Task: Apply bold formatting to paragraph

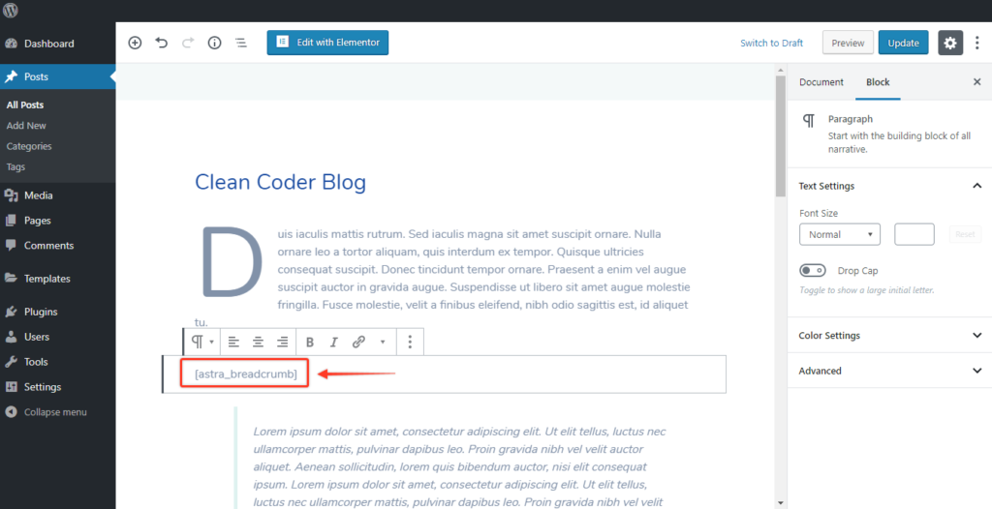Action: click(x=310, y=342)
